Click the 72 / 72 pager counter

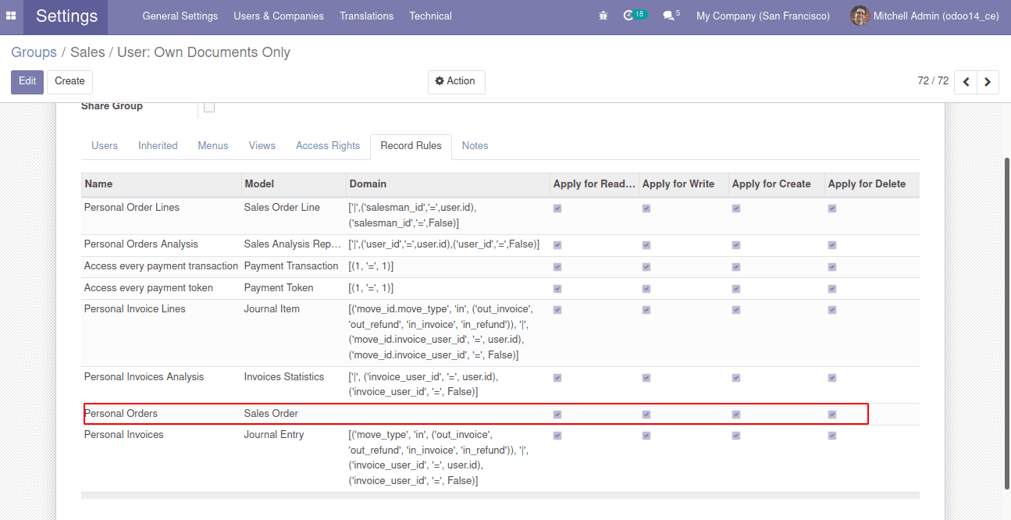coord(933,81)
